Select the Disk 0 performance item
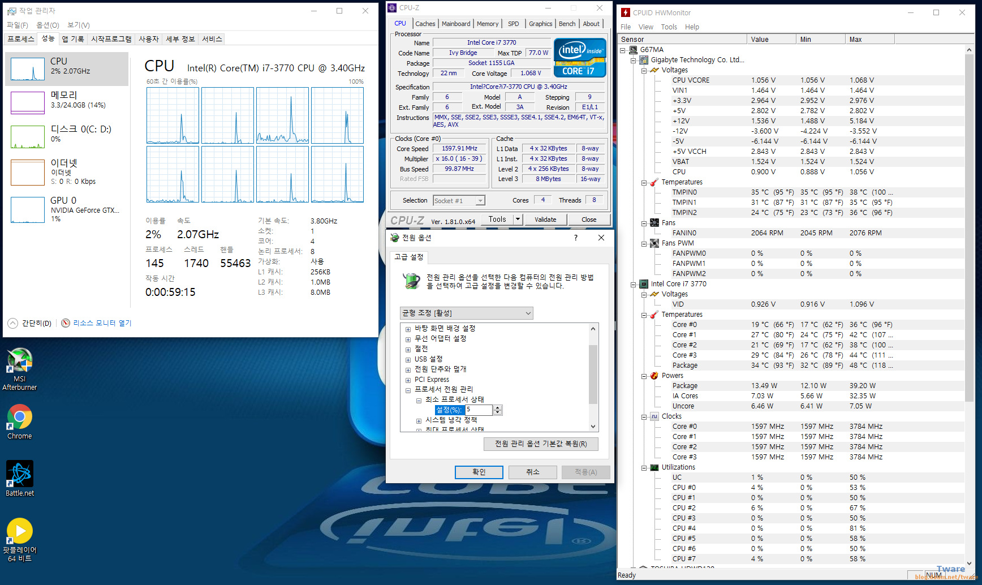The width and height of the screenshot is (982, 585). (x=67, y=136)
